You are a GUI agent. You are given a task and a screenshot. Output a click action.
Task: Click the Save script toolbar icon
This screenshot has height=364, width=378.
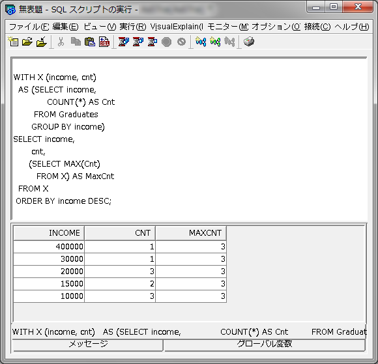[x=42, y=42]
